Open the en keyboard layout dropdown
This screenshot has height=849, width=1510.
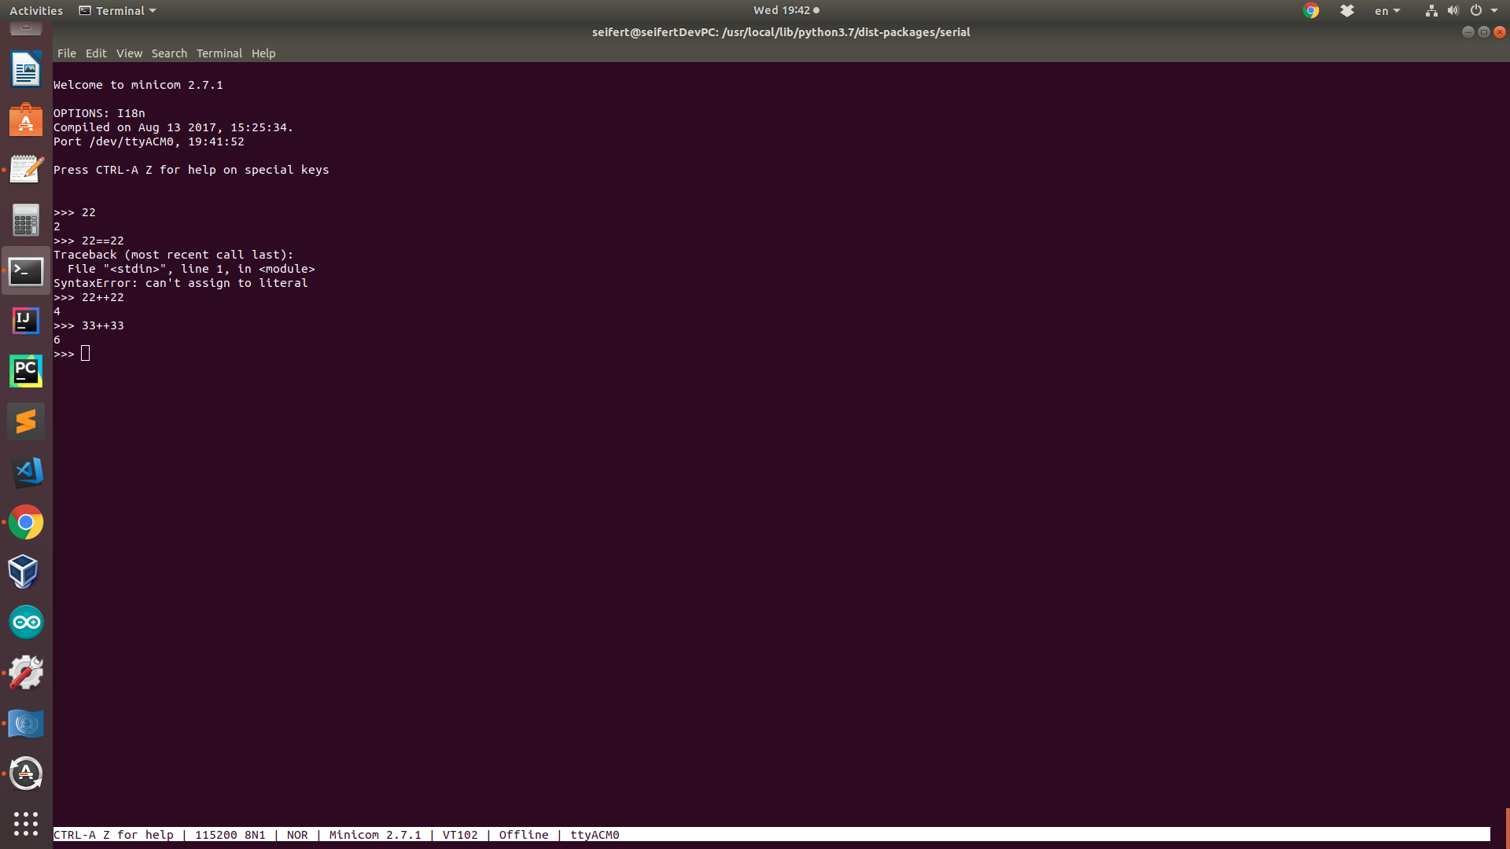pyautogui.click(x=1387, y=11)
